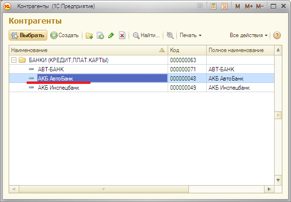Open the Все действия dropdown menu
The height and width of the screenshot is (202, 291).
249,35
